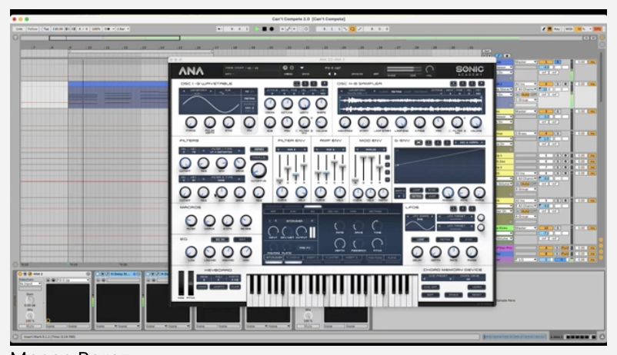Screen dimensions: 617x355
Task: Click the Loop End knob in the sampler
Action: (401, 122)
